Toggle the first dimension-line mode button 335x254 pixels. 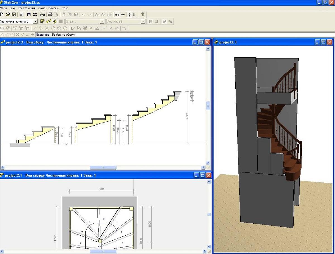click(x=117, y=14)
